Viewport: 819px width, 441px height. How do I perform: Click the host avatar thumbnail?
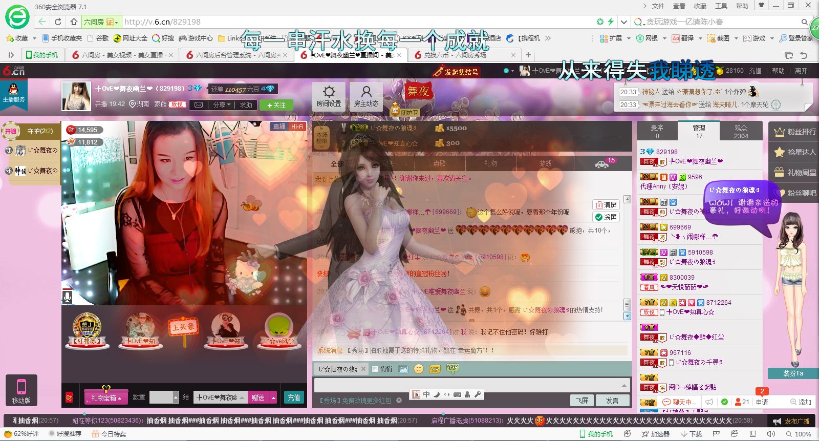[x=76, y=96]
